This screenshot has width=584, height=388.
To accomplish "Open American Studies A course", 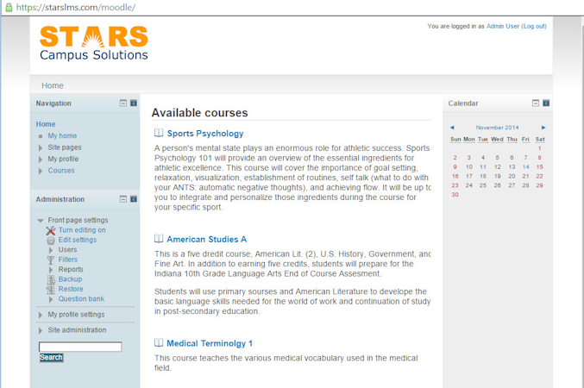I will (207, 239).
